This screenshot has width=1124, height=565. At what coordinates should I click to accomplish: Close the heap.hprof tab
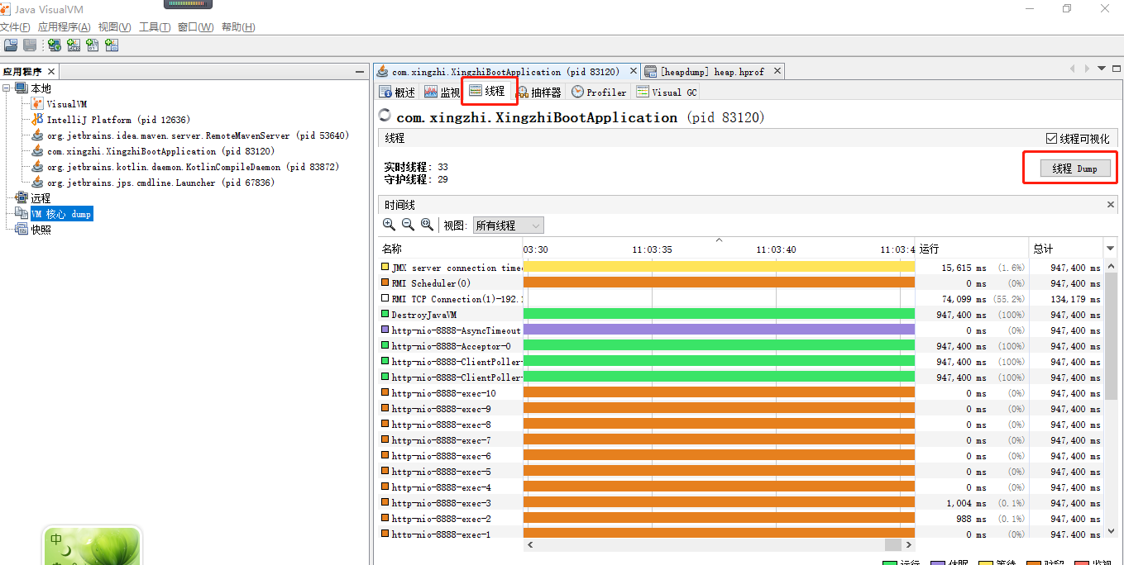777,72
